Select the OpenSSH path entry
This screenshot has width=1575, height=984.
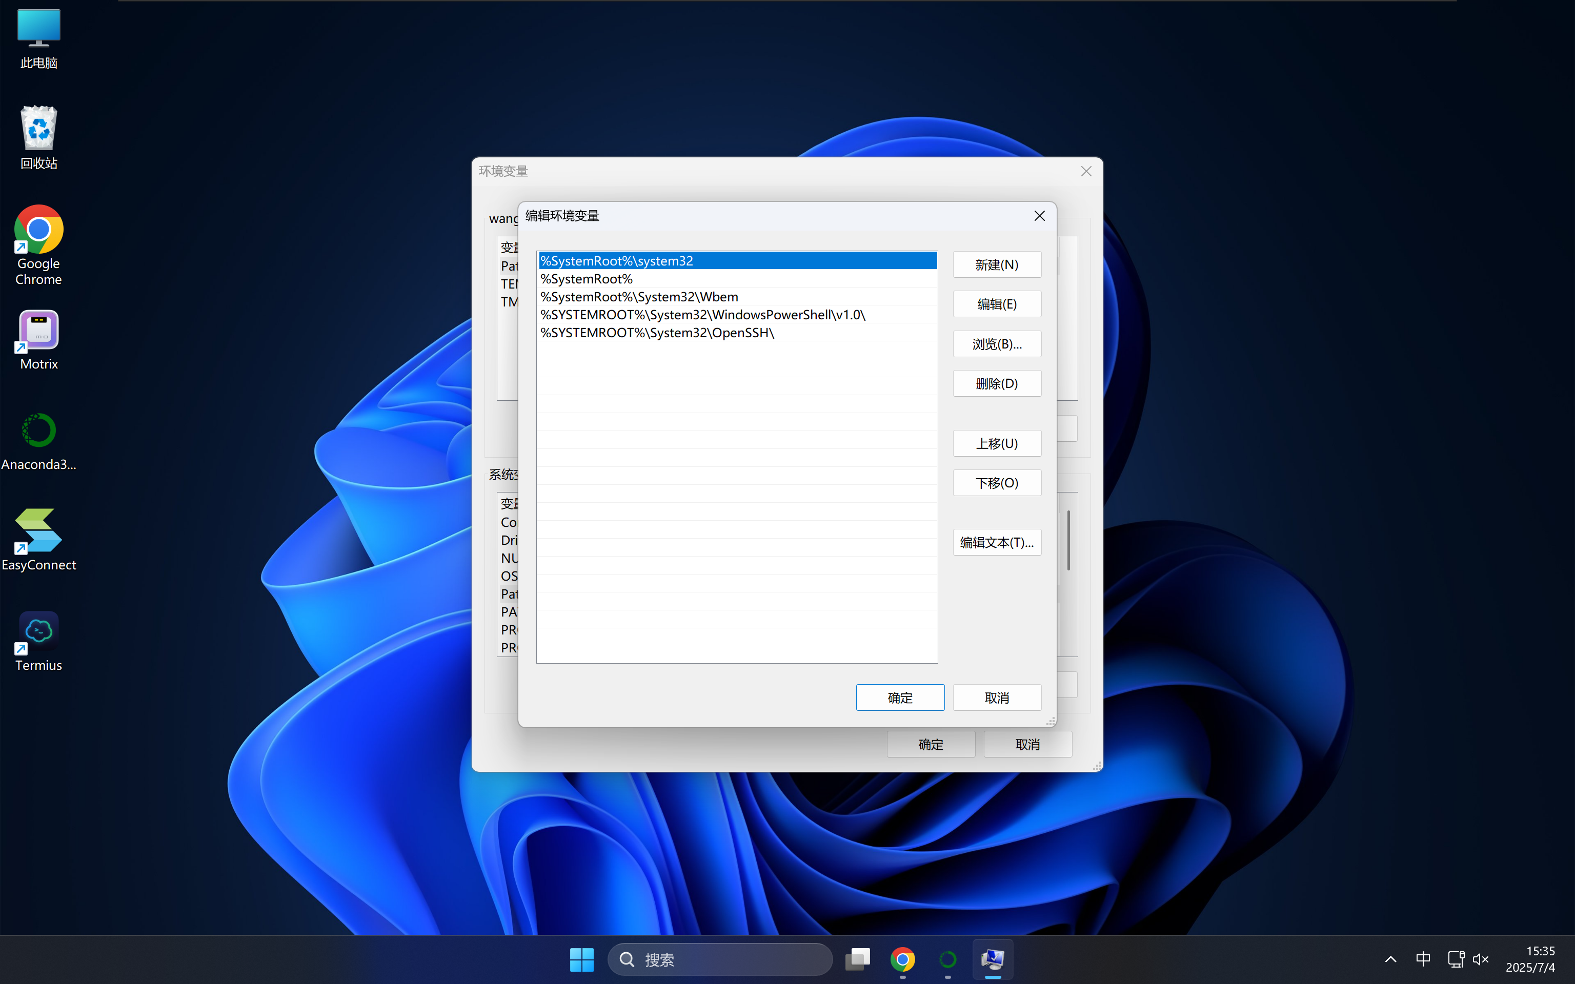tap(657, 333)
